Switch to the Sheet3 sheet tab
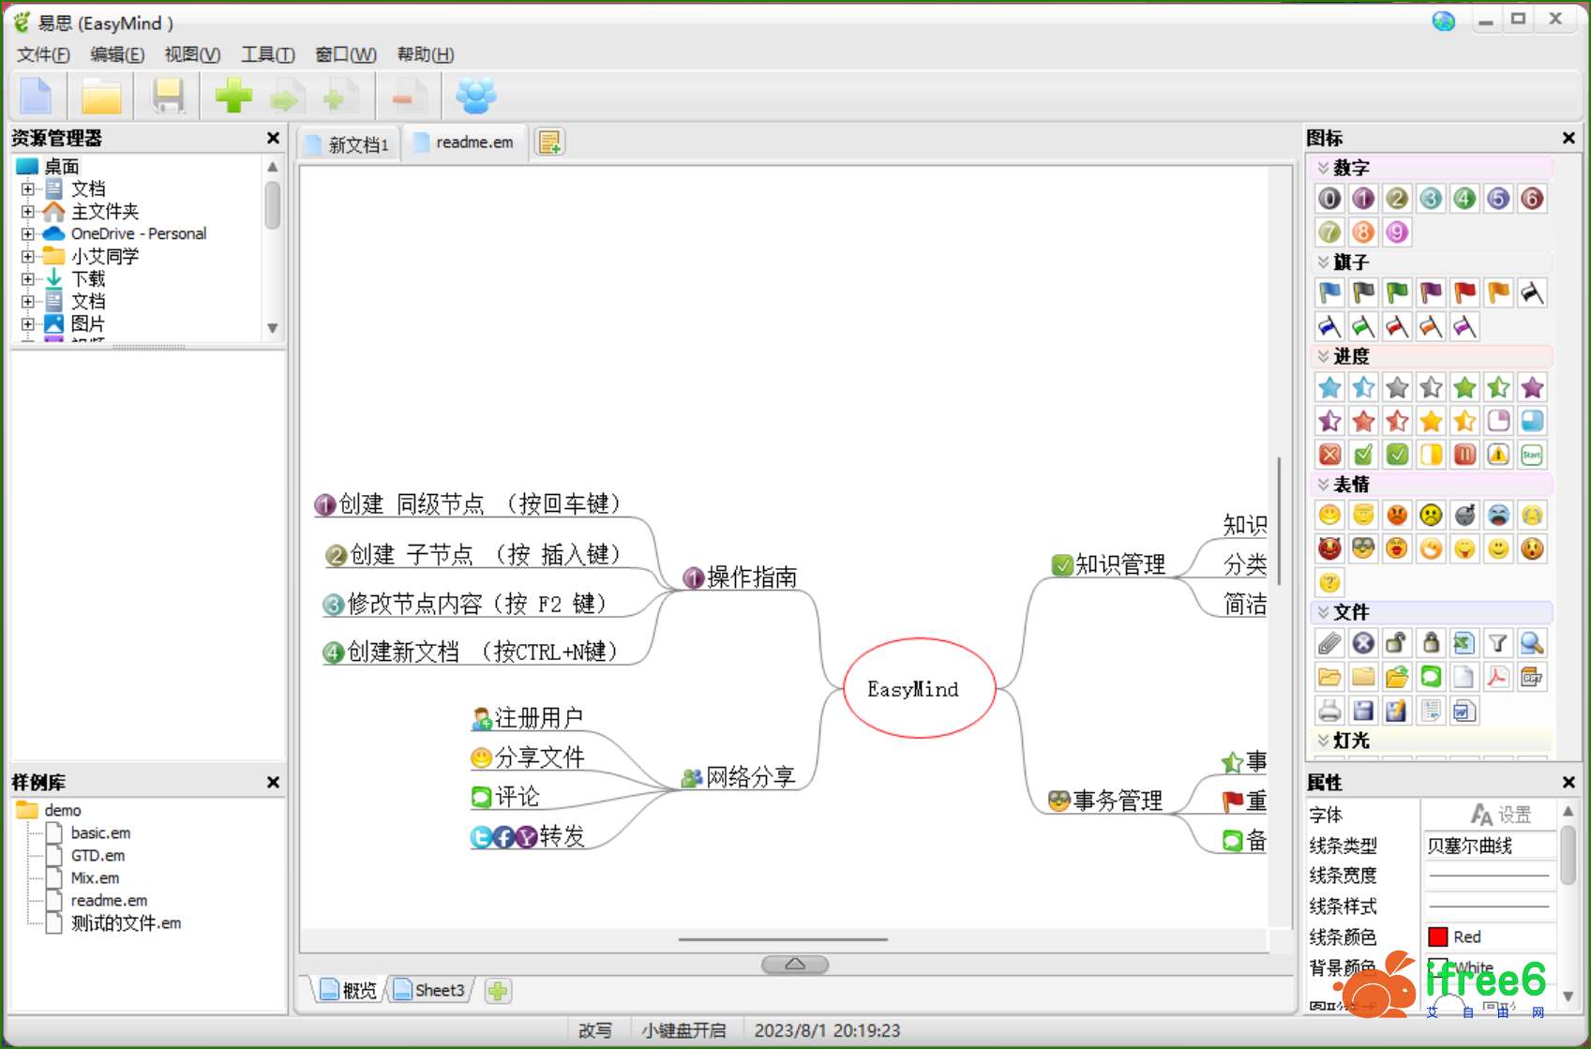Image resolution: width=1591 pixels, height=1049 pixels. pos(430,990)
